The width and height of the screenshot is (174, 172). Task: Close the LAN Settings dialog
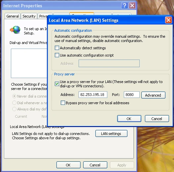[x=168, y=20]
